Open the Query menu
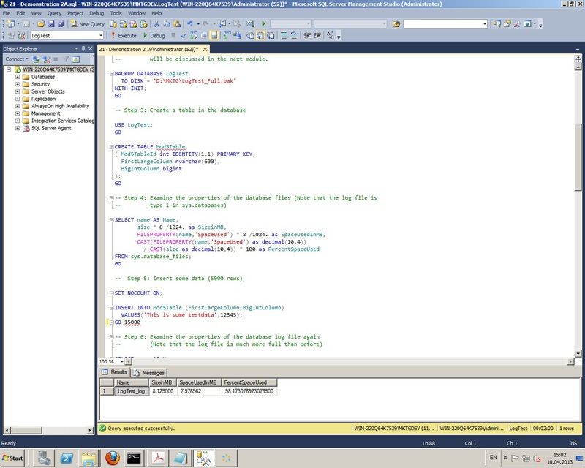This screenshot has height=468, width=585. [x=55, y=13]
